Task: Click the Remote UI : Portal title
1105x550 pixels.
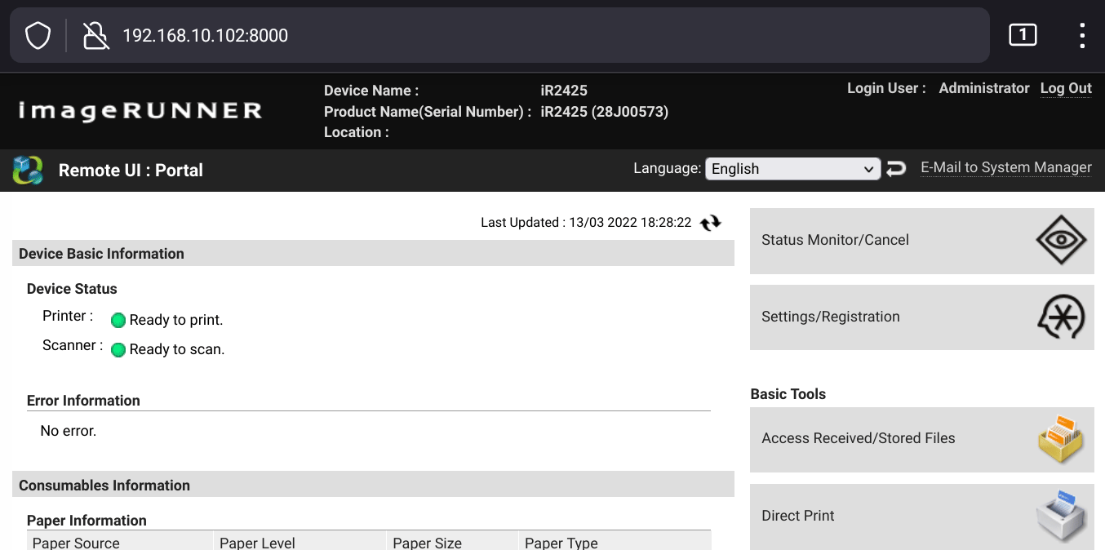Action: click(x=131, y=171)
